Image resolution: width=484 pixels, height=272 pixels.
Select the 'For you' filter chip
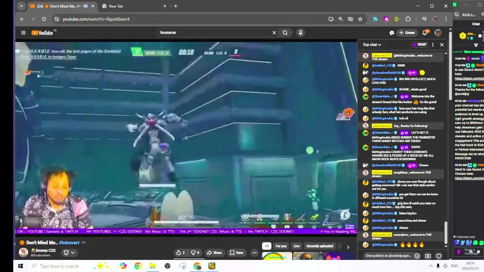(x=281, y=246)
